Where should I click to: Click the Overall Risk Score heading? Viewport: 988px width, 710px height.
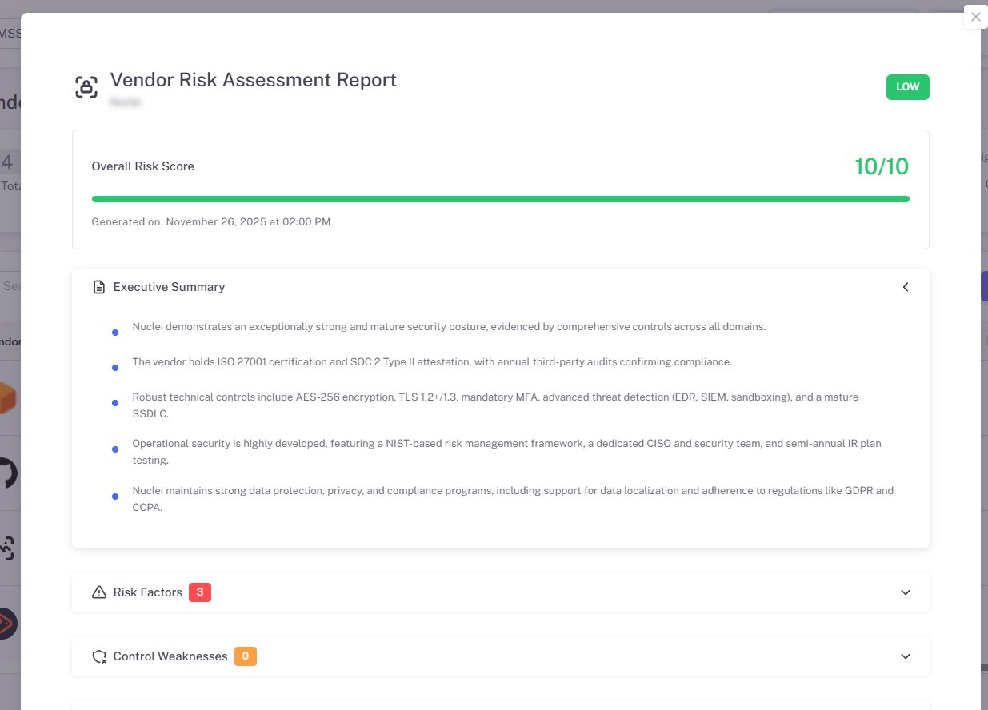click(142, 166)
